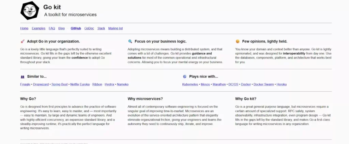Open the Home navigation link
349x144 pixels.
click(x=24, y=29)
